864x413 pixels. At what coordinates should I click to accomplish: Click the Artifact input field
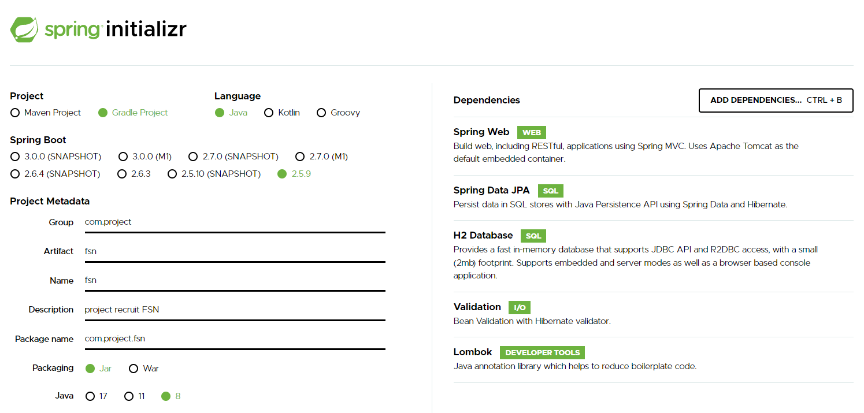click(231, 251)
